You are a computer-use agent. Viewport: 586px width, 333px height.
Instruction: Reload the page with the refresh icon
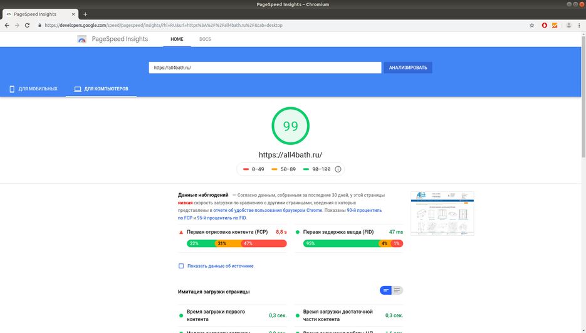point(28,26)
